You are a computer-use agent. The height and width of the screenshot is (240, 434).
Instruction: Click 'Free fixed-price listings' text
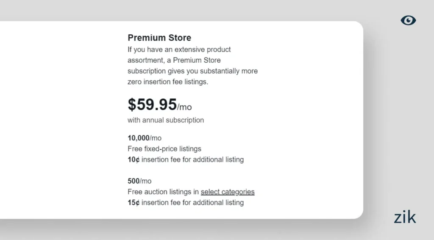[164, 149]
